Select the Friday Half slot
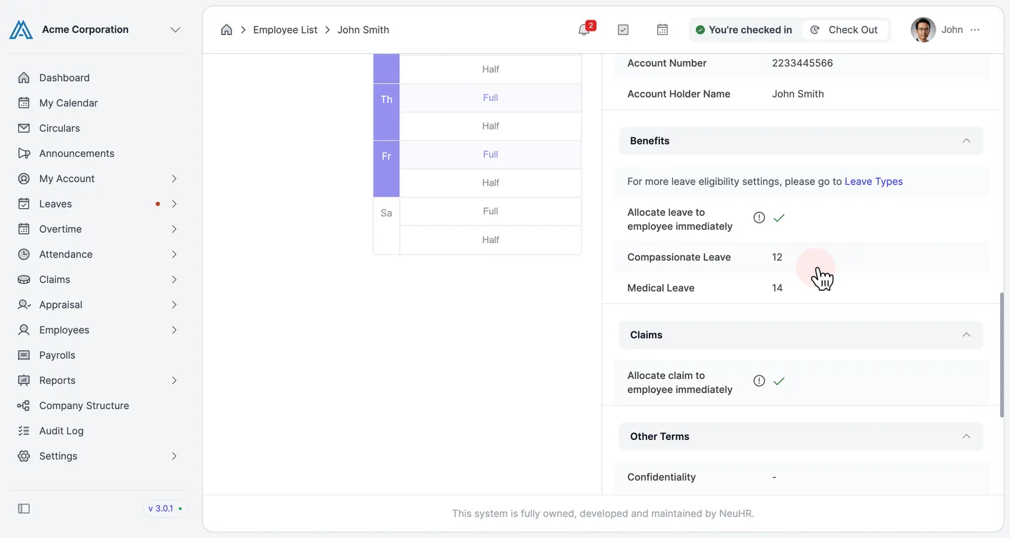 tap(490, 183)
